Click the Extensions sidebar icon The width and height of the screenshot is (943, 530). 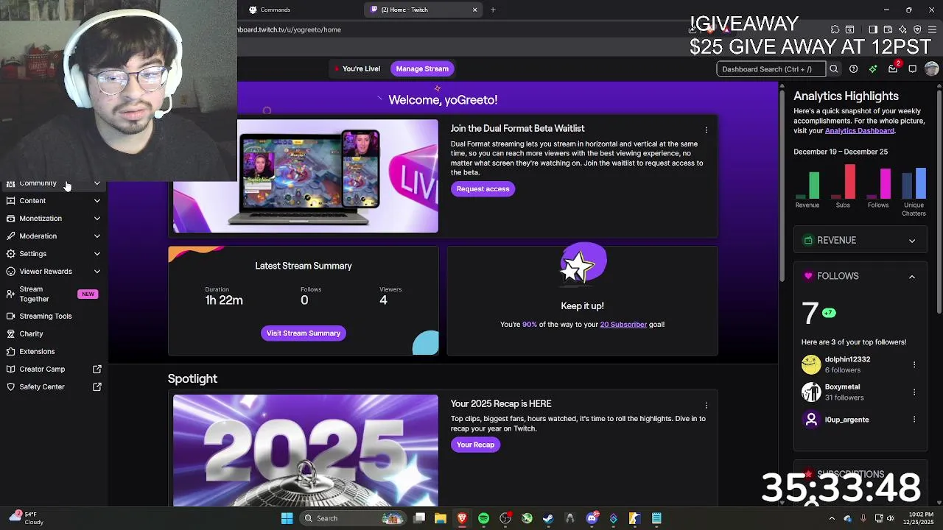10,351
